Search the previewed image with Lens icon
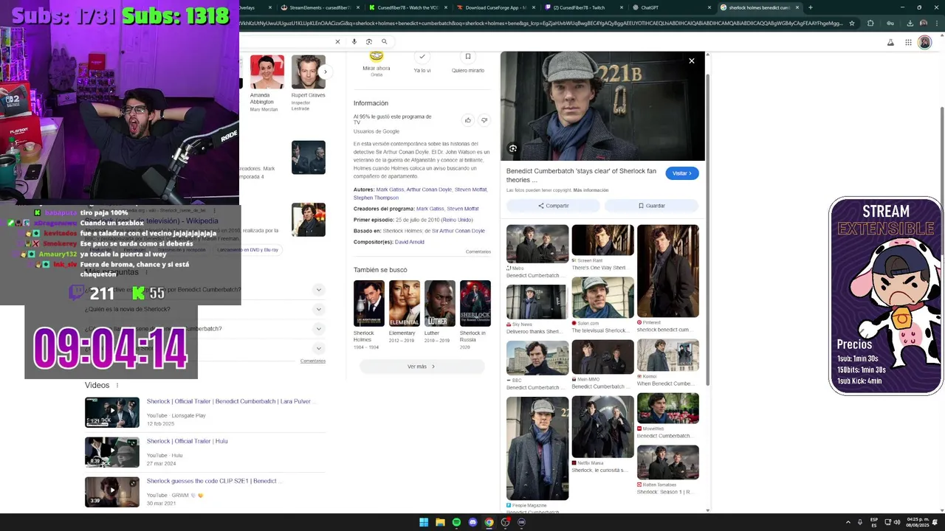 (x=513, y=148)
